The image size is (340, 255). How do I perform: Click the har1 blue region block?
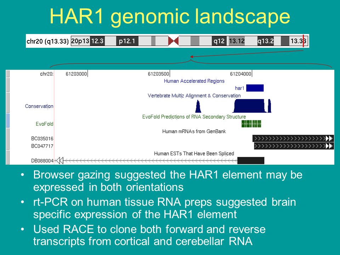tap(255, 88)
